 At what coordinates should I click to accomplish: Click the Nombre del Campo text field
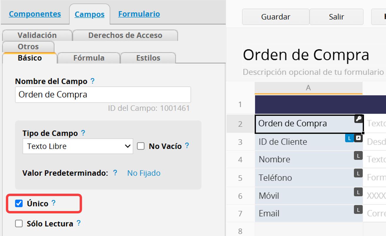point(103,95)
